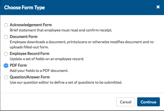Click the Document Form label text
The width and height of the screenshot is (164, 111).
pyautogui.click(x=24, y=37)
